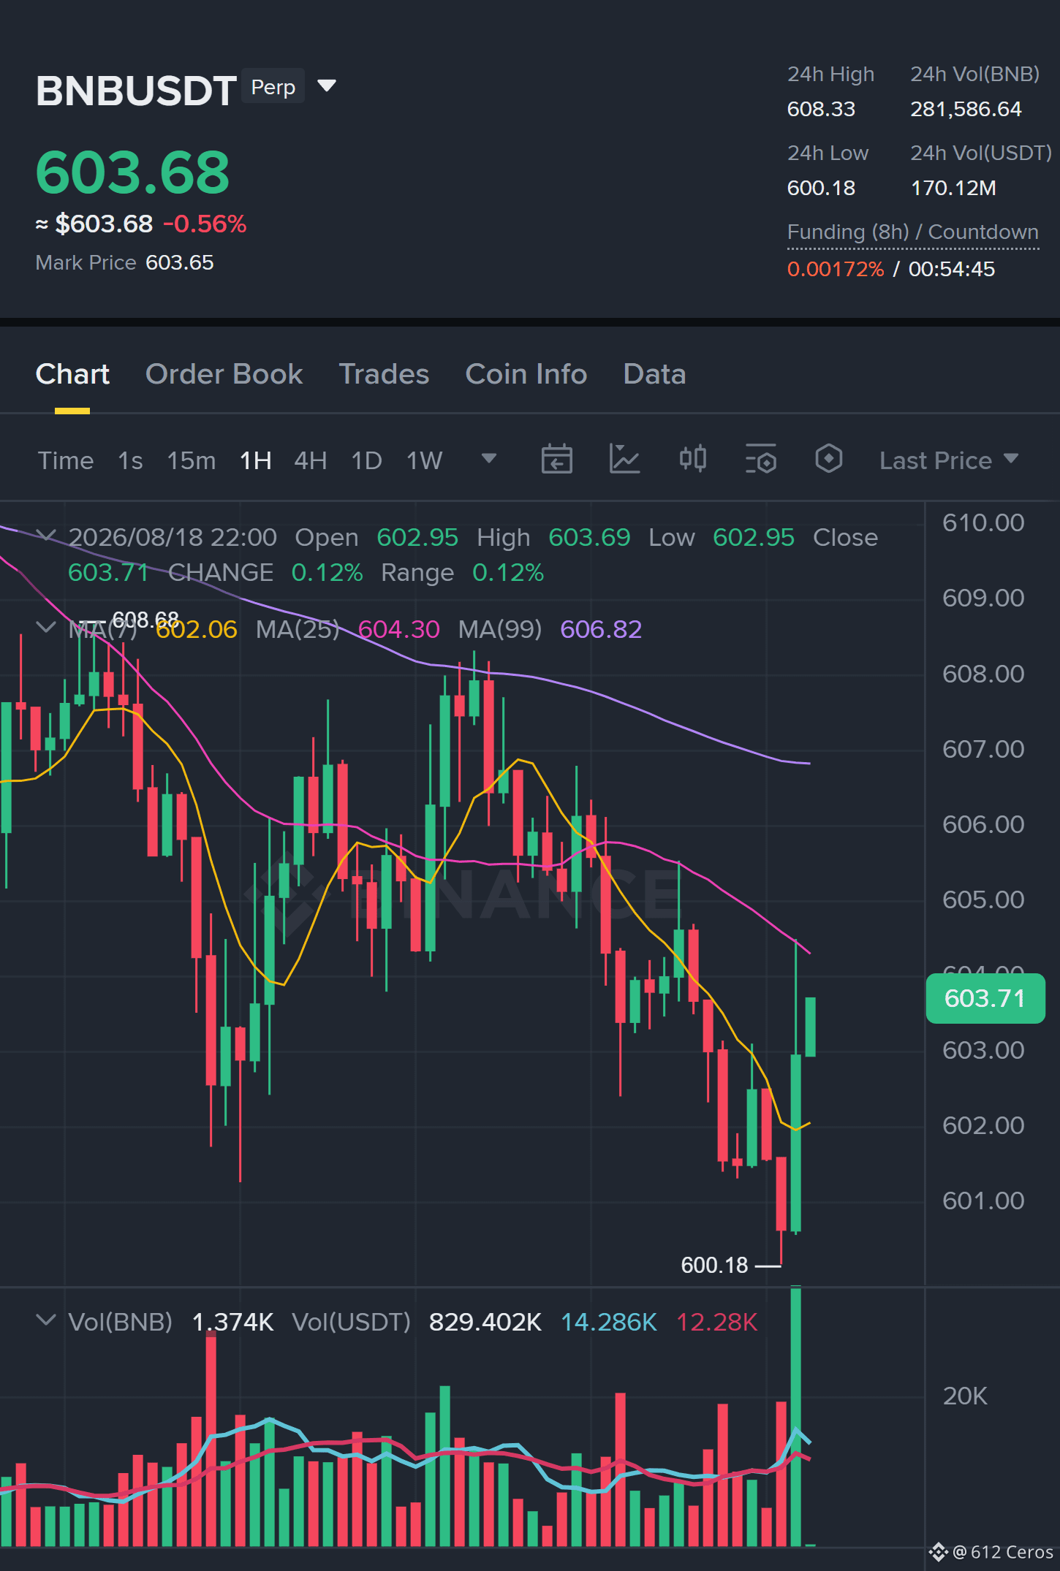The width and height of the screenshot is (1060, 1571).
Task: Collapse the Vol(BNB) indicator legend
Action: [46, 1320]
